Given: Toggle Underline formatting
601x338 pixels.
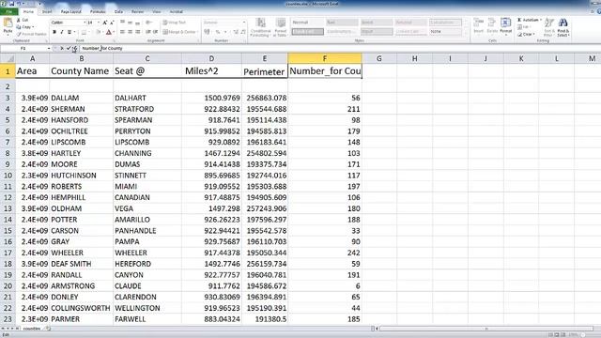Looking at the screenshot, I should [x=69, y=32].
